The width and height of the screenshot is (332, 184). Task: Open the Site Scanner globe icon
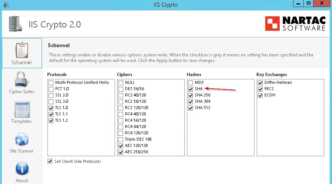(22, 139)
